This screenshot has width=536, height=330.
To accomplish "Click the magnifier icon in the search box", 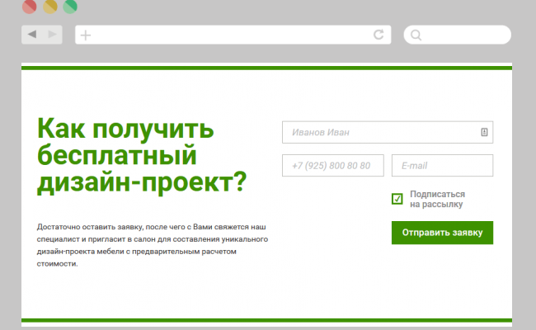I will click(x=416, y=35).
